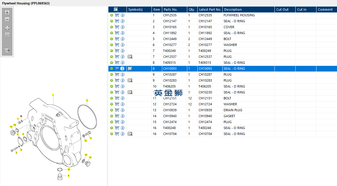
Task: Click gear icon on CH10277 WASHER row
Action: (112, 45)
